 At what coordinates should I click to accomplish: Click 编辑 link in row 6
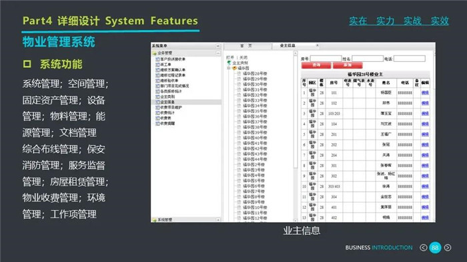[x=425, y=145]
